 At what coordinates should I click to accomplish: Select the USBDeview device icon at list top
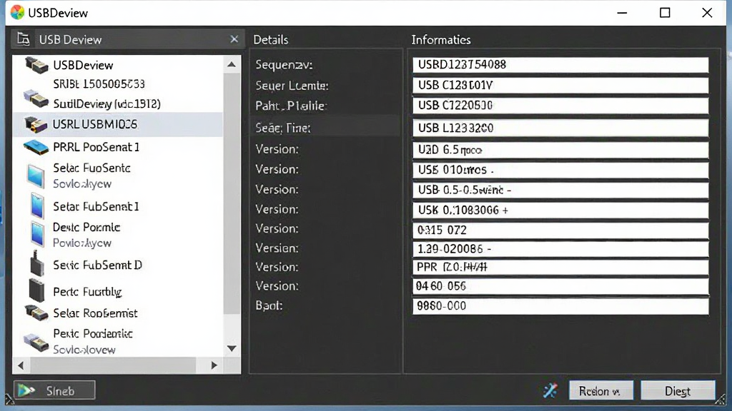(x=36, y=65)
